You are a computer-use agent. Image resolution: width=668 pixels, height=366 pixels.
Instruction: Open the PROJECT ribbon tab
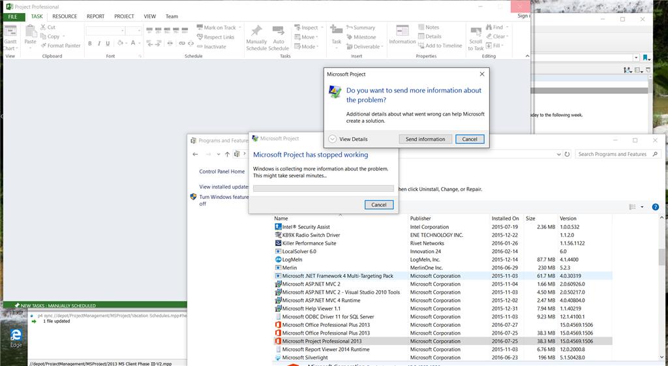[124, 16]
